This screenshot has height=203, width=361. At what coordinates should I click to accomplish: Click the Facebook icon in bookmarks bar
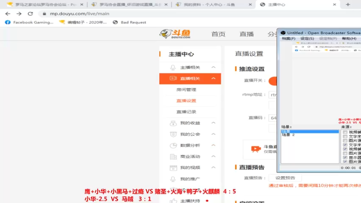(8, 22)
